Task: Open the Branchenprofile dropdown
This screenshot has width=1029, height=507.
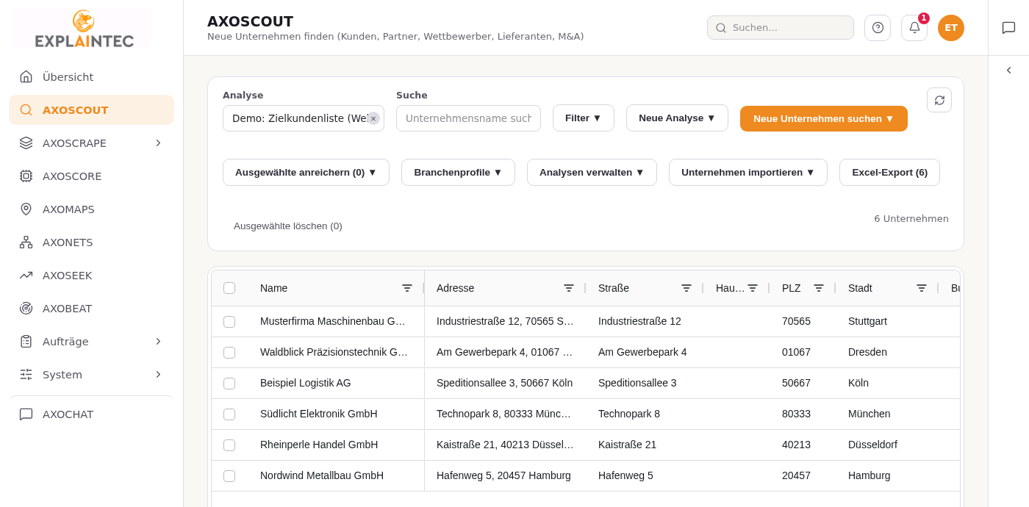Action: tap(458, 172)
